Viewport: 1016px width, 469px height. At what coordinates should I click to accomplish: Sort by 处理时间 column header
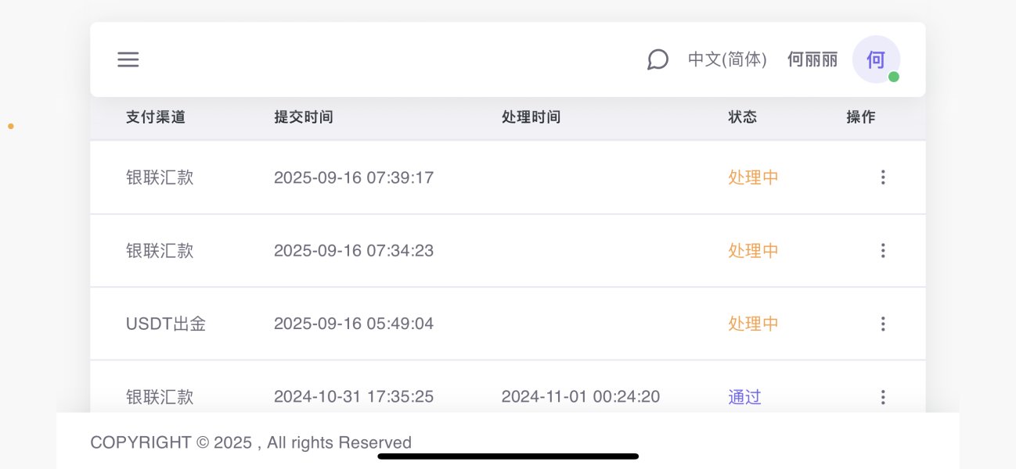[x=531, y=117]
